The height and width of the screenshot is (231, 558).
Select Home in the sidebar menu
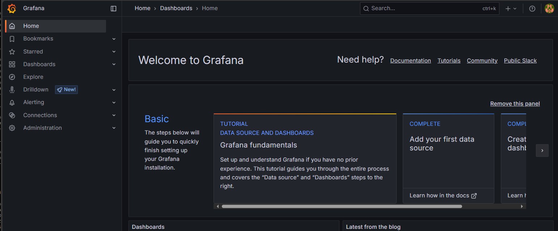tap(31, 26)
